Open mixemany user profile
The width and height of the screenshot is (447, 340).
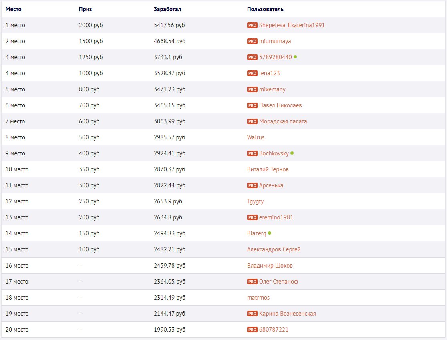(272, 89)
